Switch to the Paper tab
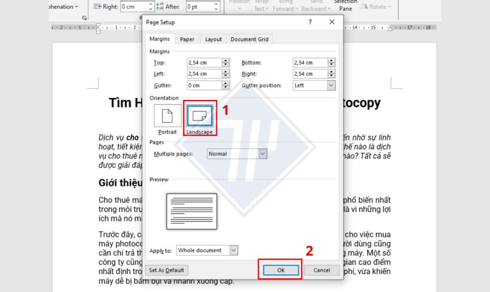This screenshot has height=292, width=490. point(187,39)
